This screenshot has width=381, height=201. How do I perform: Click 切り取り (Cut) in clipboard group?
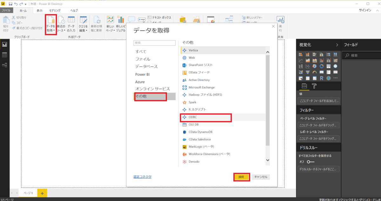tap(19, 18)
